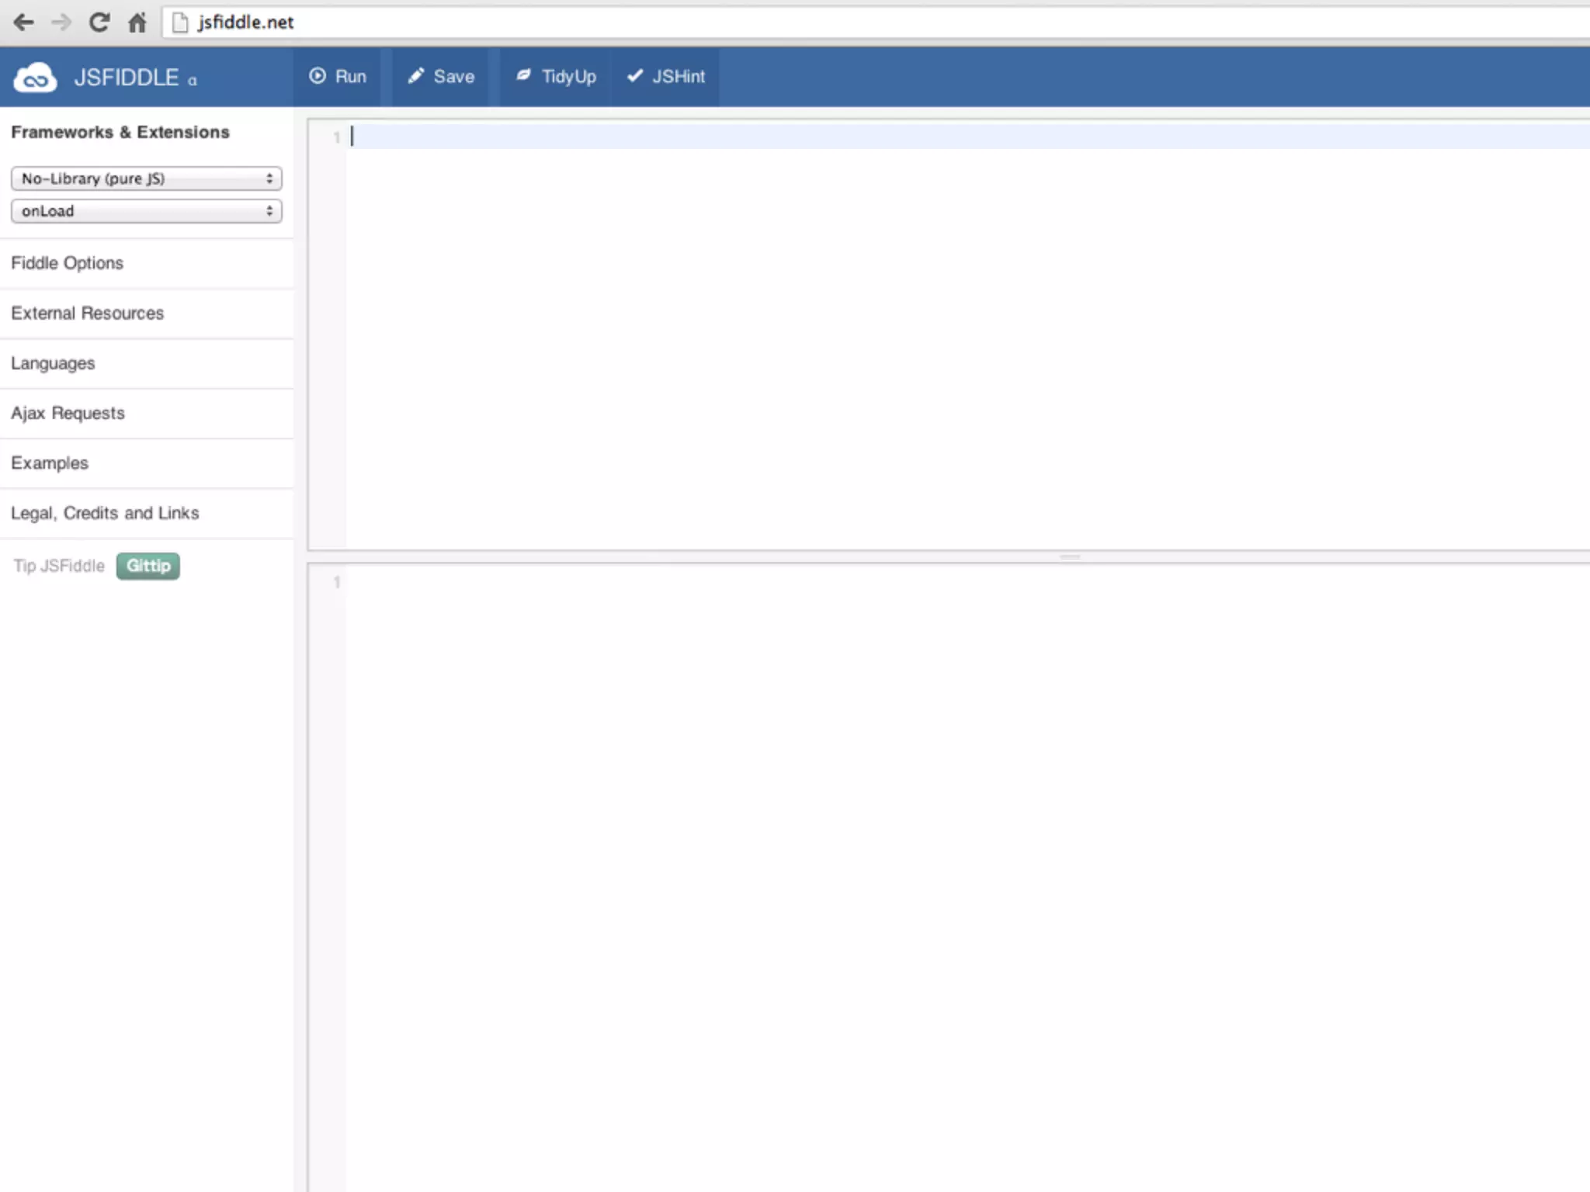1590x1192 pixels.
Task: Expand the External Resources section
Action: (x=147, y=314)
